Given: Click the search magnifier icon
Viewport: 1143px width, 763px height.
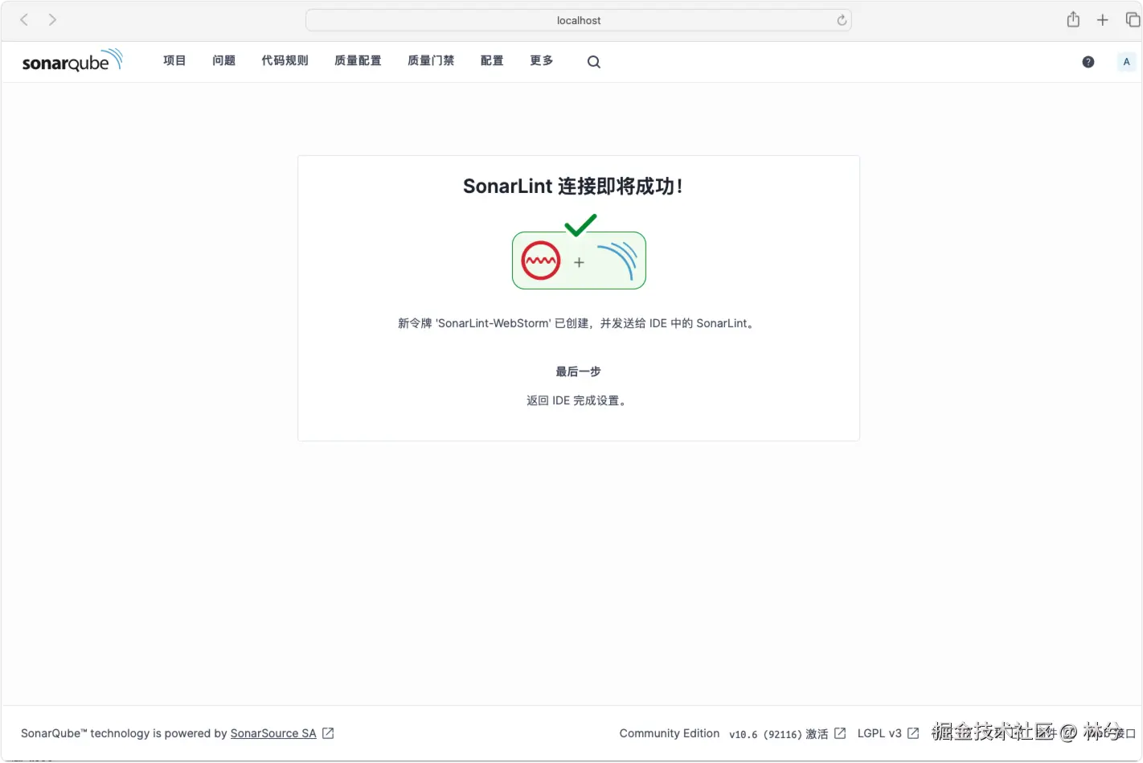Looking at the screenshot, I should (x=594, y=62).
